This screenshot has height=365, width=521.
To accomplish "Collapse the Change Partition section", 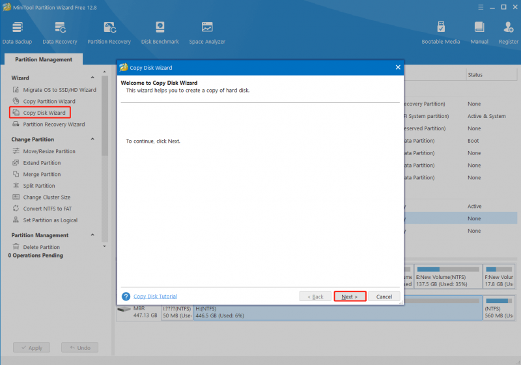I will point(92,139).
